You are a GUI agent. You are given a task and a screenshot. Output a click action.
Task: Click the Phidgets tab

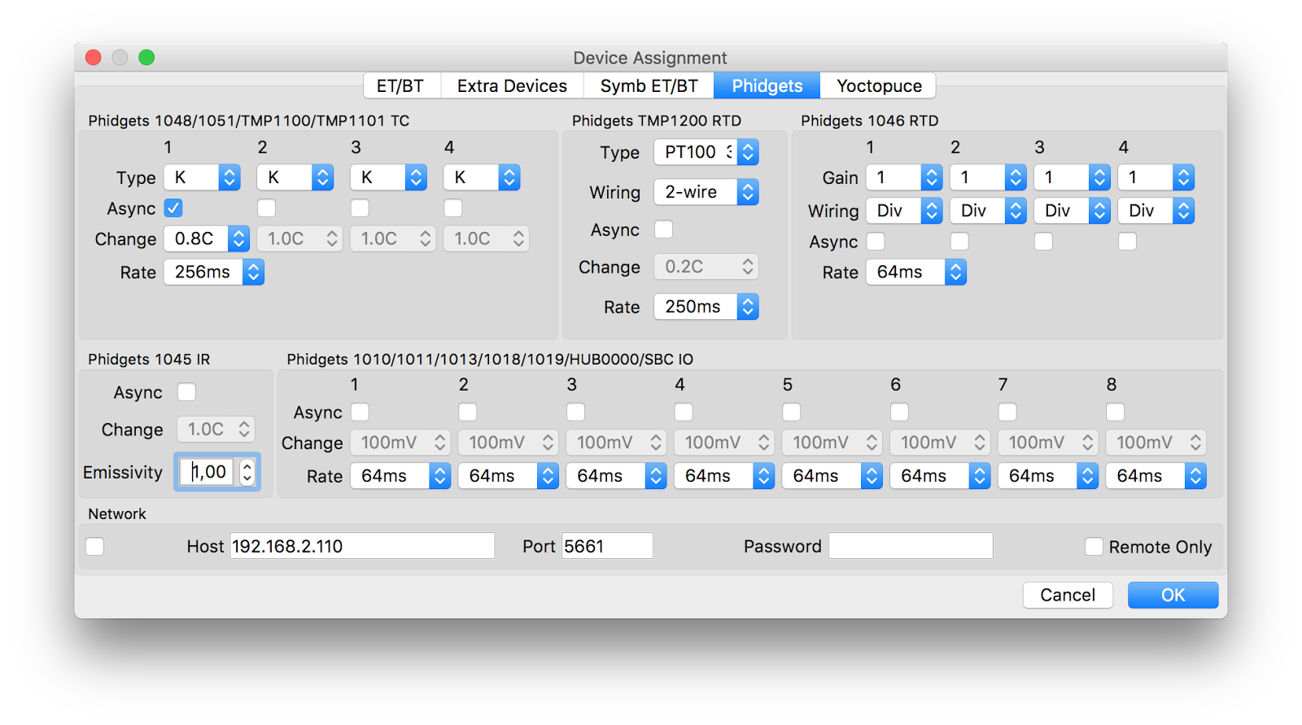point(767,86)
